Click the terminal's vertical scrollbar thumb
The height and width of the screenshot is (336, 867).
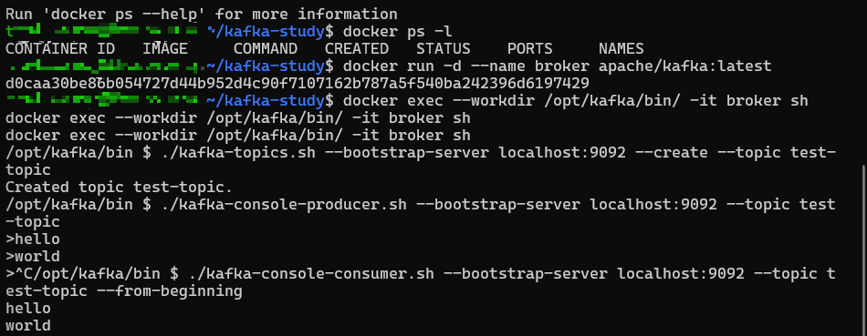click(863, 249)
